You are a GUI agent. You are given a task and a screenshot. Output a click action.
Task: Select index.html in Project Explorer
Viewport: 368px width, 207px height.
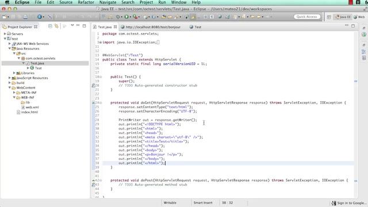click(27, 112)
